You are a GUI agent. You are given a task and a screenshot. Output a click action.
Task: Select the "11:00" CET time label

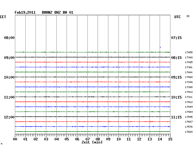(9, 97)
